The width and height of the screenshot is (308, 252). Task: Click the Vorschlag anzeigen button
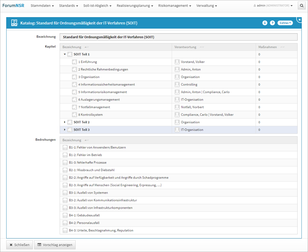[x=55, y=245]
